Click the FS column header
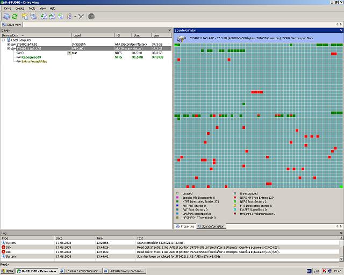Viewport: 344px width, 275px height. (123, 35)
